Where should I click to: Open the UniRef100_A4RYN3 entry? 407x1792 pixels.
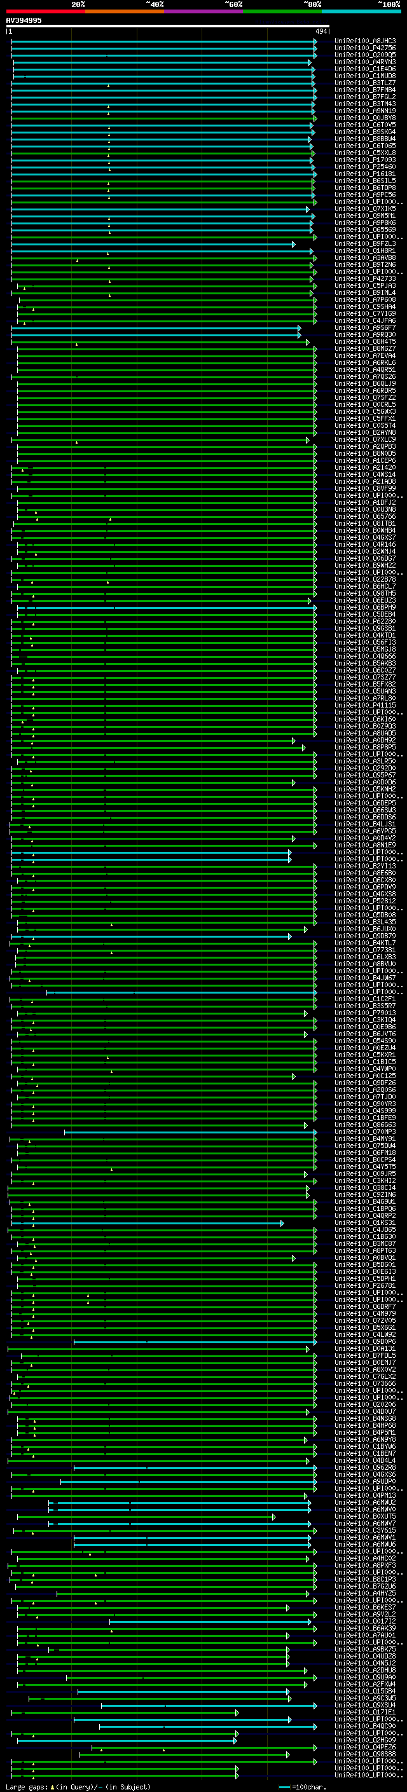coord(365,62)
